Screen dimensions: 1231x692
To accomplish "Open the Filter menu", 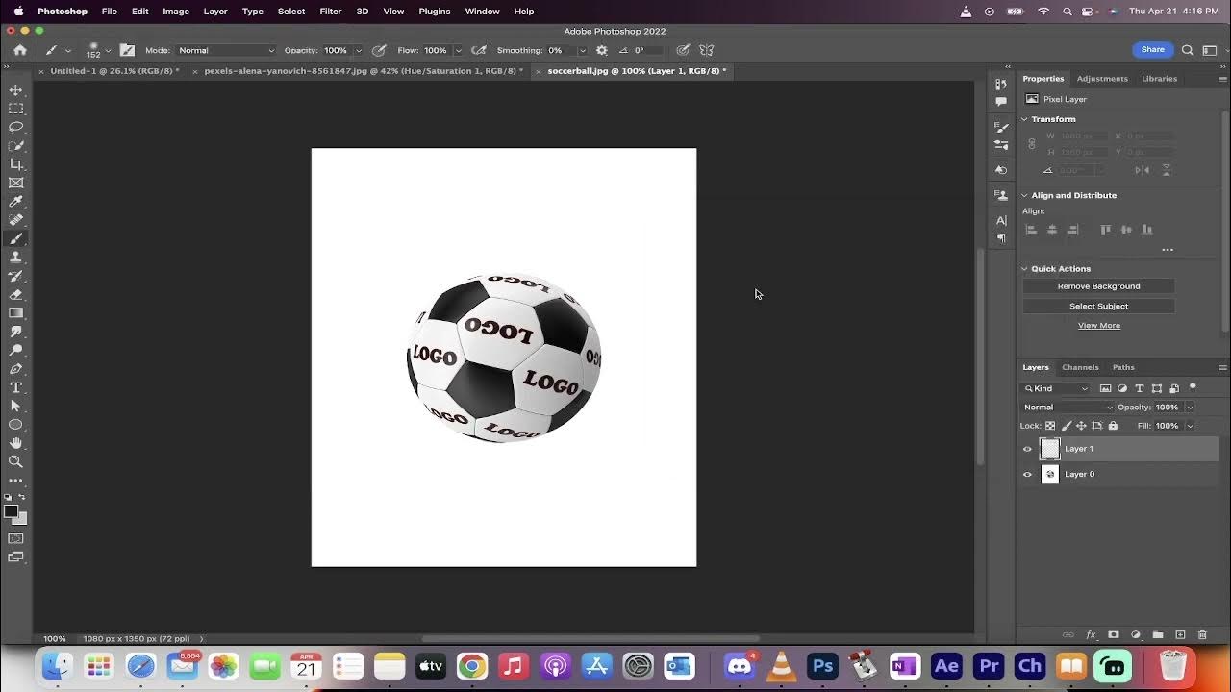I will tap(330, 12).
